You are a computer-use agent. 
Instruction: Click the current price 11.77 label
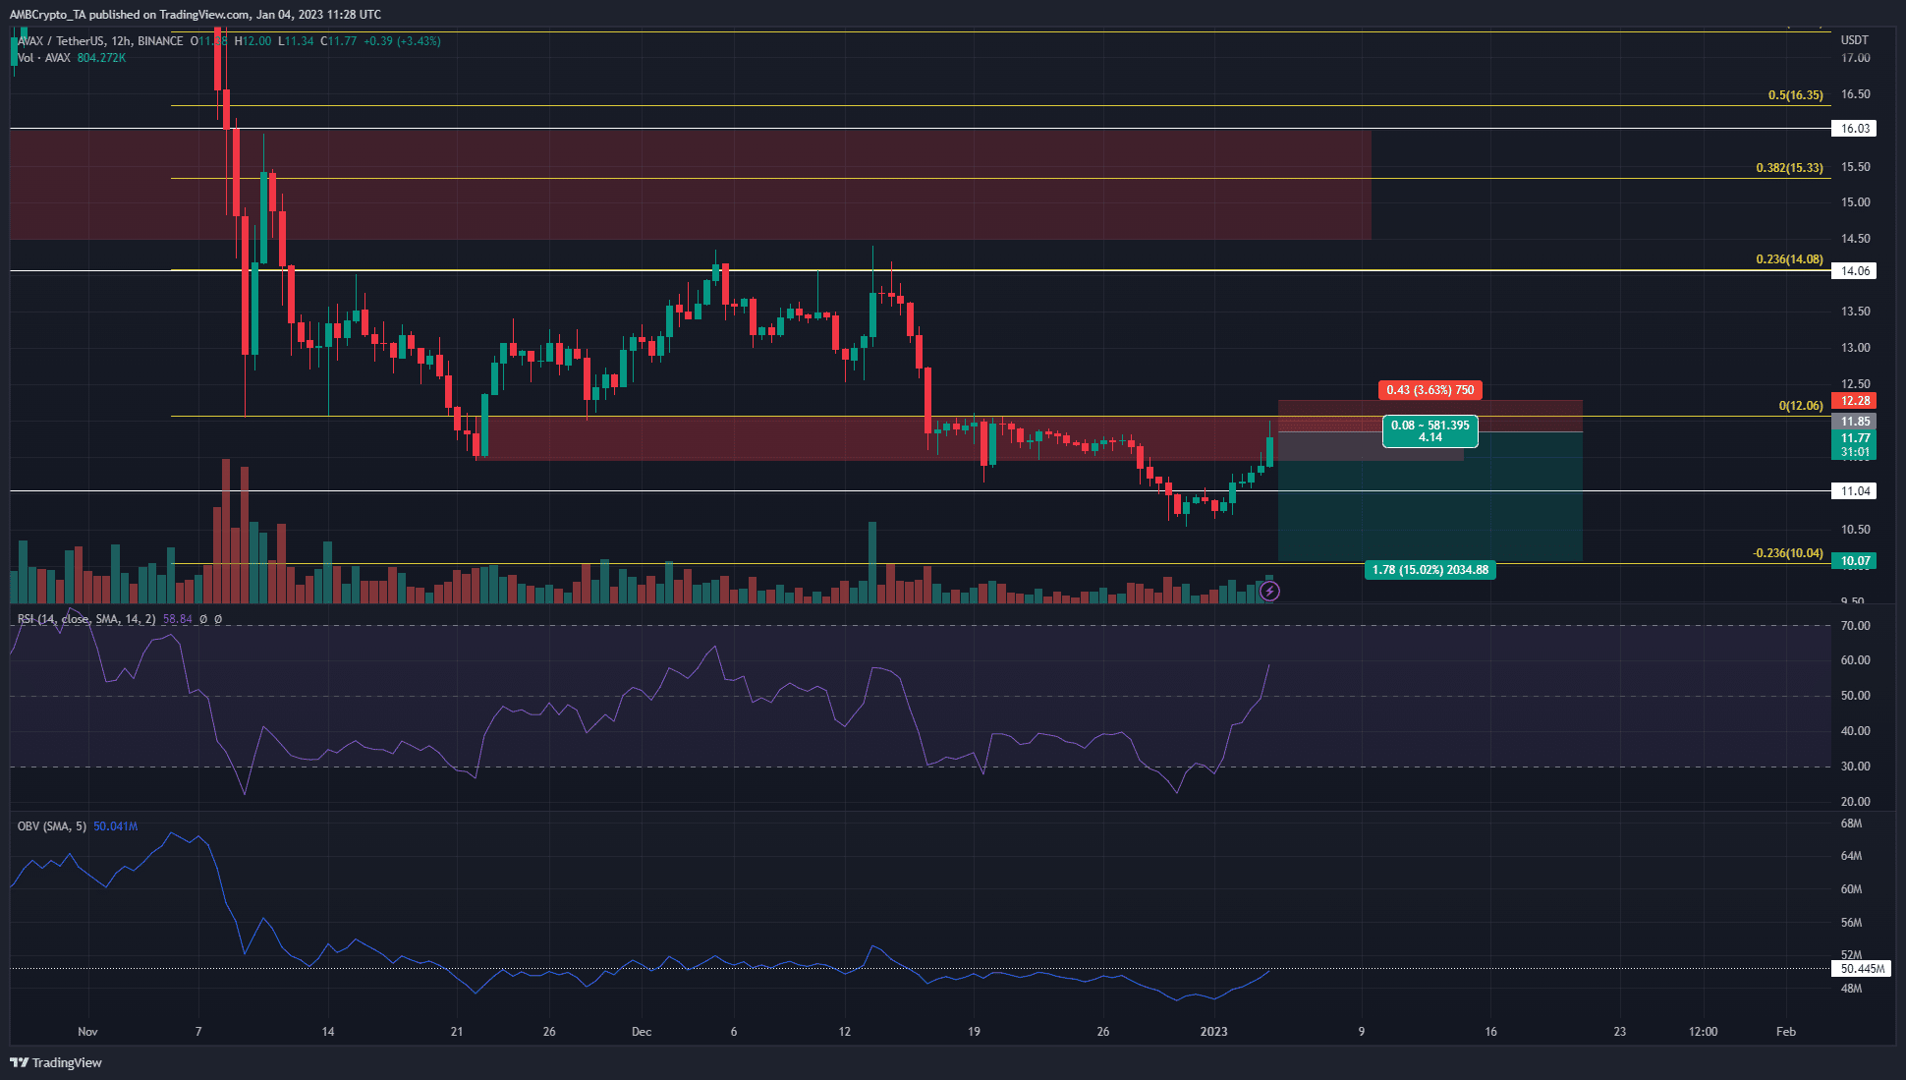point(1855,438)
